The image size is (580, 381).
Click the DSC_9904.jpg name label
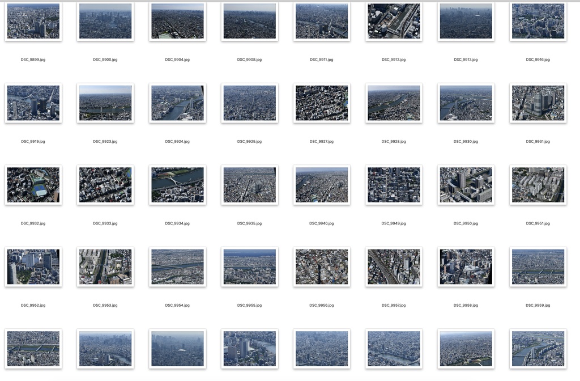tap(177, 60)
